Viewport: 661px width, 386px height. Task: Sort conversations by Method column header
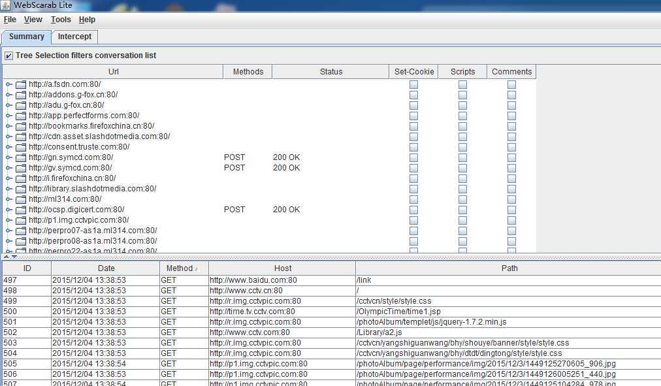click(184, 268)
